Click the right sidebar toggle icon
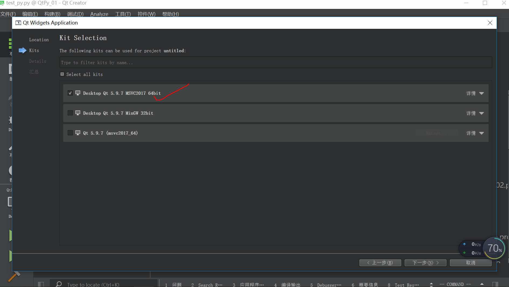 click(495, 284)
